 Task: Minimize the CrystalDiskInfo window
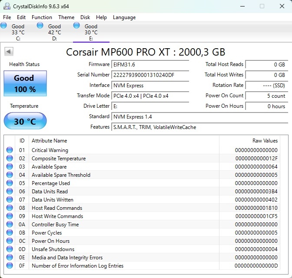[242, 7]
